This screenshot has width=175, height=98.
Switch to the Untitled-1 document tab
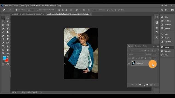point(27,14)
